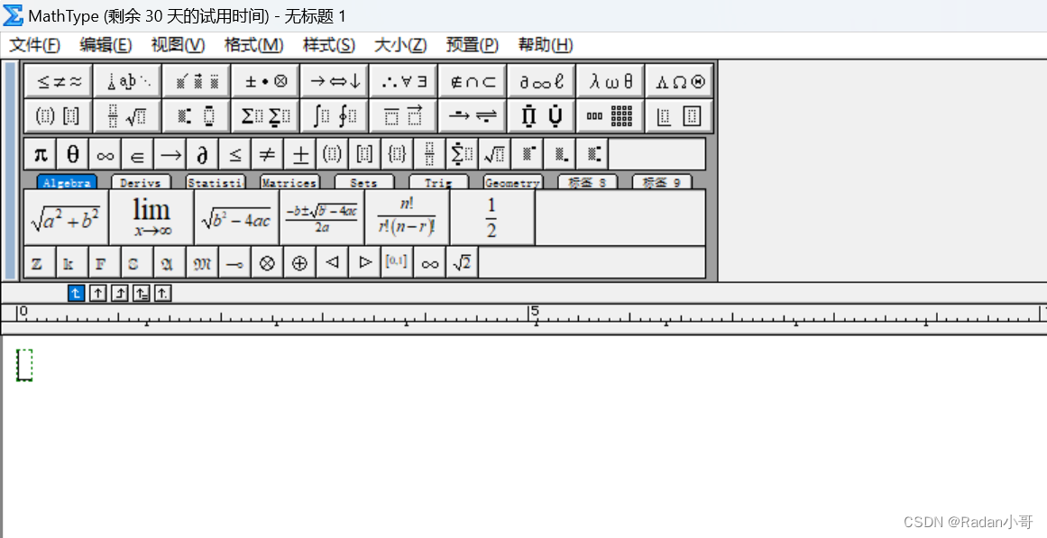Screen dimensions: 1047x538
Task: Insert the ⊕ circled plus symbol
Action: 300,263
